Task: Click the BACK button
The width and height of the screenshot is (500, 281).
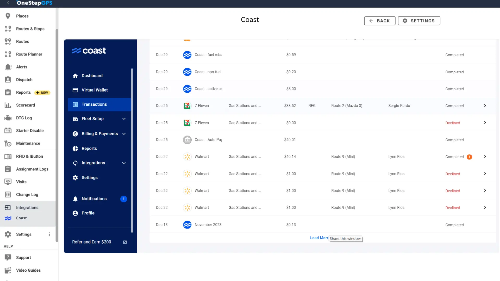Action: (x=379, y=21)
